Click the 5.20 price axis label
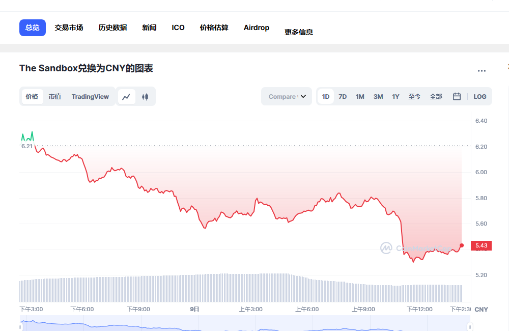The image size is (509, 331). pos(481,275)
